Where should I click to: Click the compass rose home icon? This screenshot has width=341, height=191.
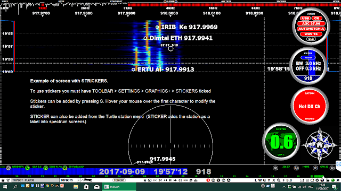point(320,145)
